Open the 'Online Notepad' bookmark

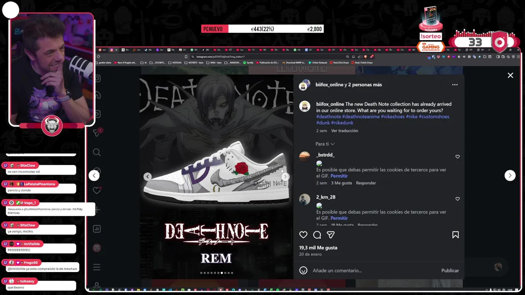coord(318,63)
